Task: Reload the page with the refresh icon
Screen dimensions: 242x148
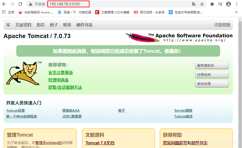Action: point(20,4)
